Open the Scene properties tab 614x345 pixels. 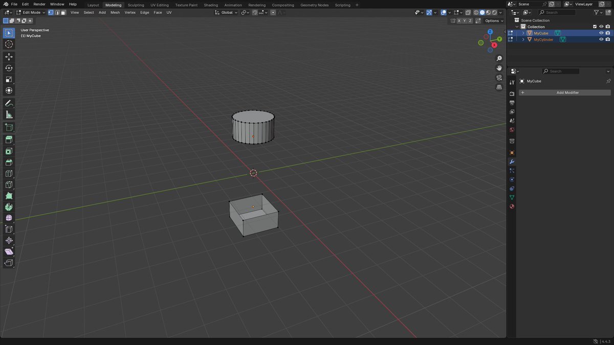(512, 121)
